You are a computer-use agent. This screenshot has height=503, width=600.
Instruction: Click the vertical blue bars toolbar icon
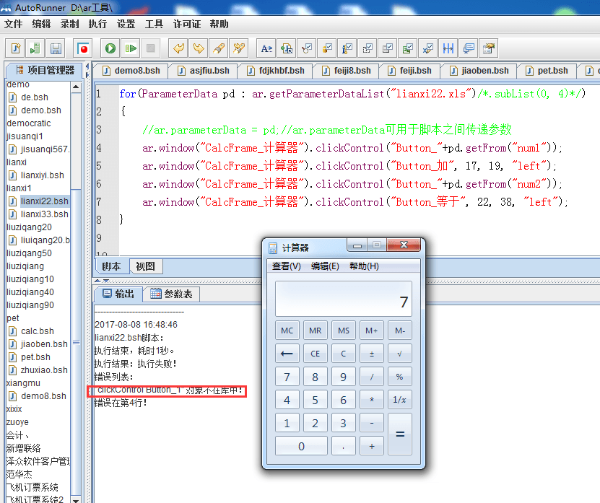[x=448, y=48]
